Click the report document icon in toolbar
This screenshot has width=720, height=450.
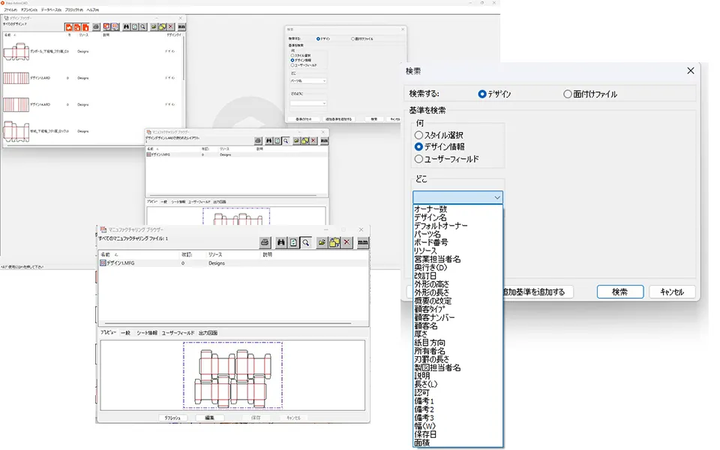tap(294, 241)
